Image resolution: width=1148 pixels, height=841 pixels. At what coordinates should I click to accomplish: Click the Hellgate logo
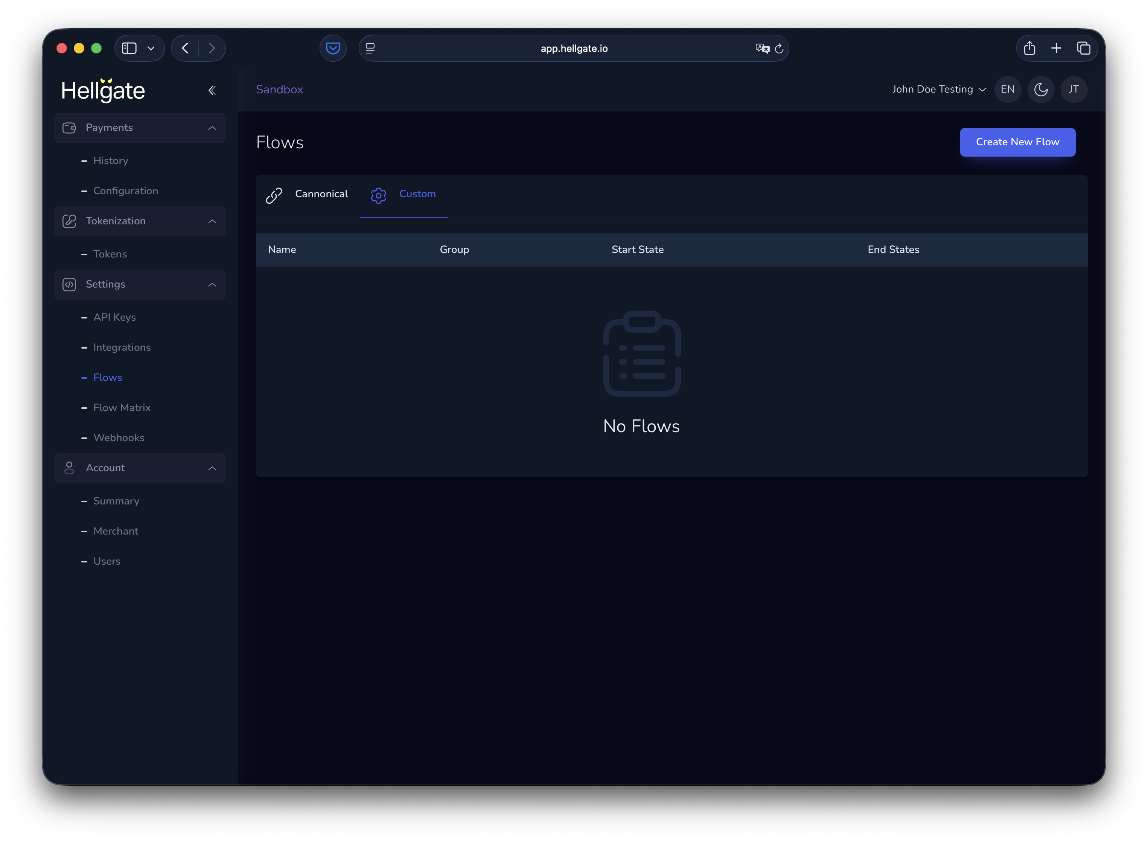tap(103, 90)
